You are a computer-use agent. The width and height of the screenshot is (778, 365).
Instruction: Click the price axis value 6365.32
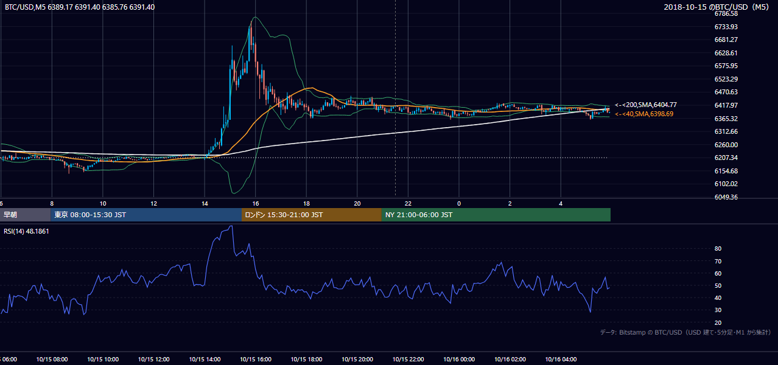click(x=726, y=119)
